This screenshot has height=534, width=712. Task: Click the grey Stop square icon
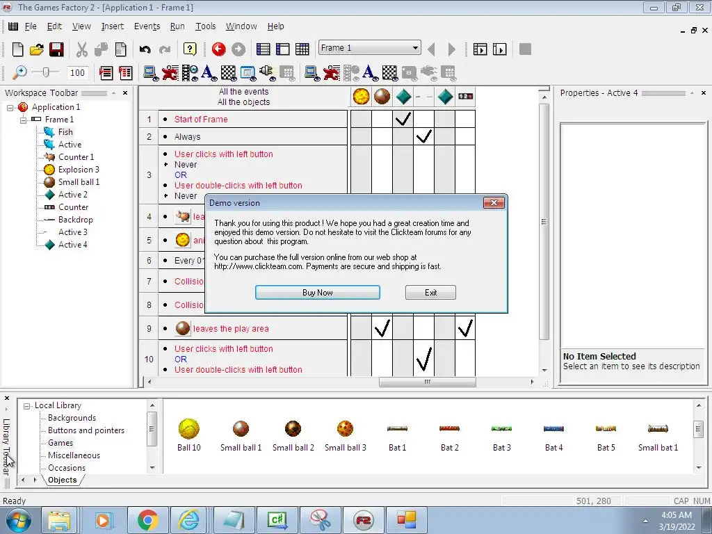pyautogui.click(x=525, y=49)
